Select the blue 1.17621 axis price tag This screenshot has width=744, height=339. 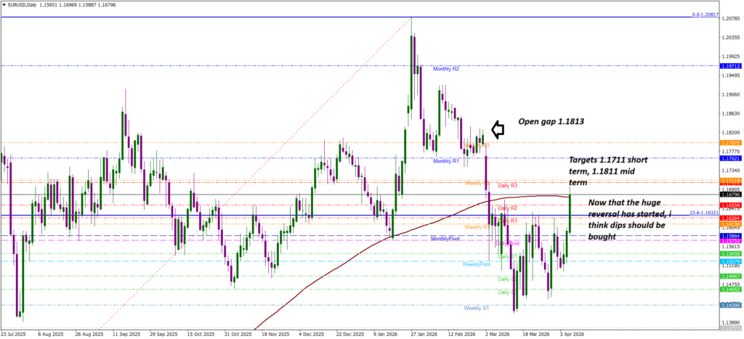pyautogui.click(x=729, y=158)
